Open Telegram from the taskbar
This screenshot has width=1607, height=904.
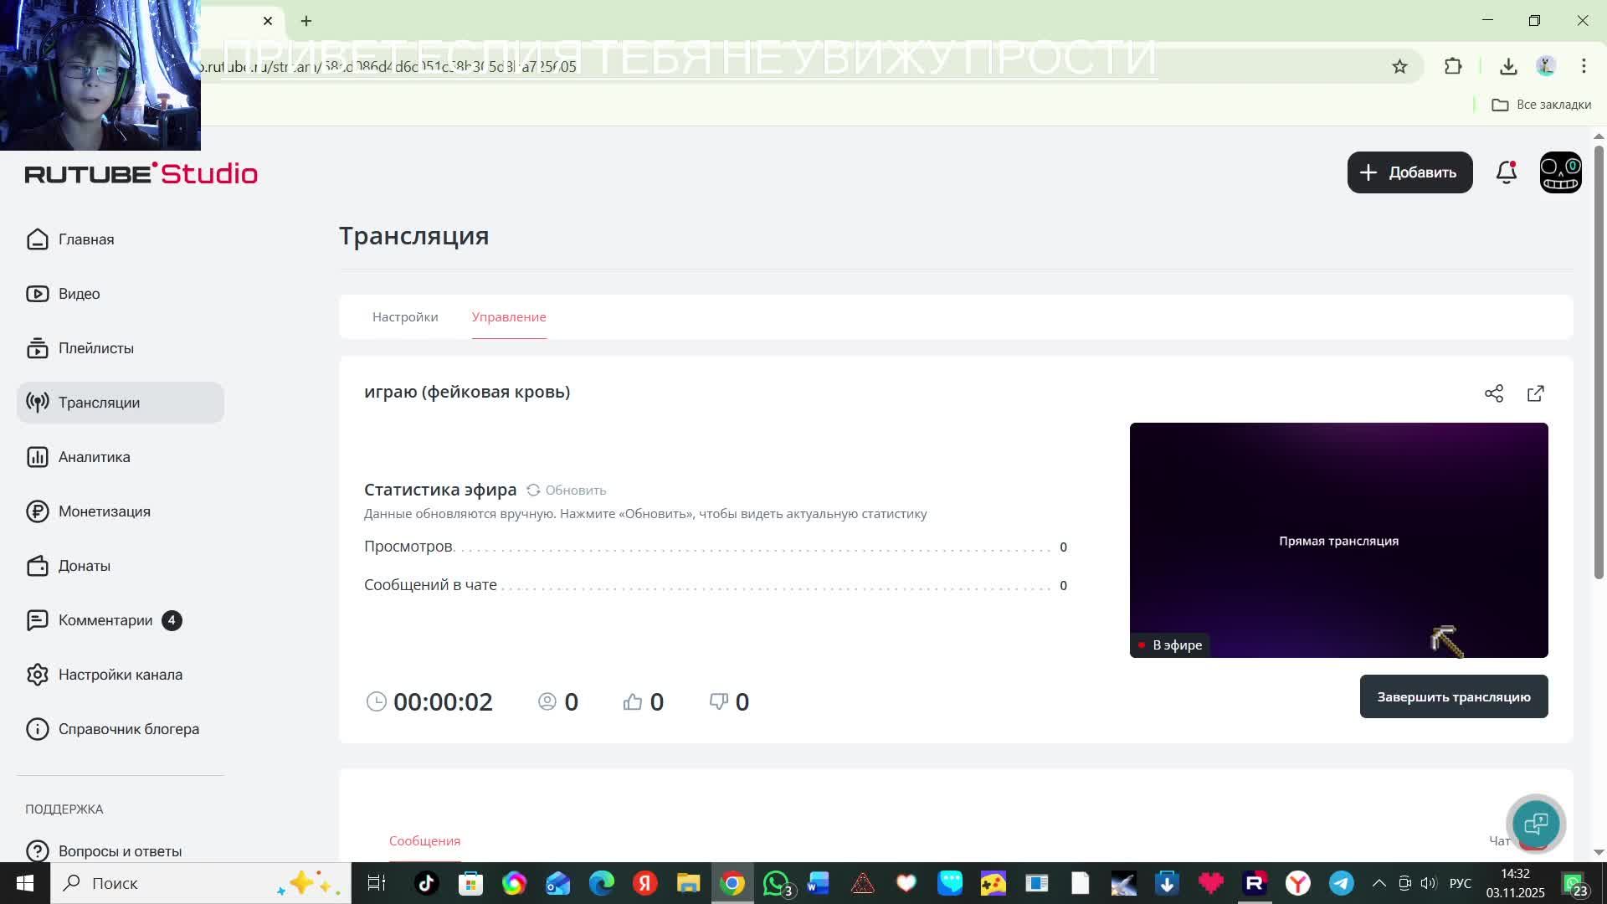pos(1341,883)
